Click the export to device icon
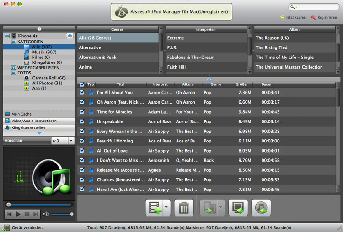This screenshot has width=343, height=232. 209,207
